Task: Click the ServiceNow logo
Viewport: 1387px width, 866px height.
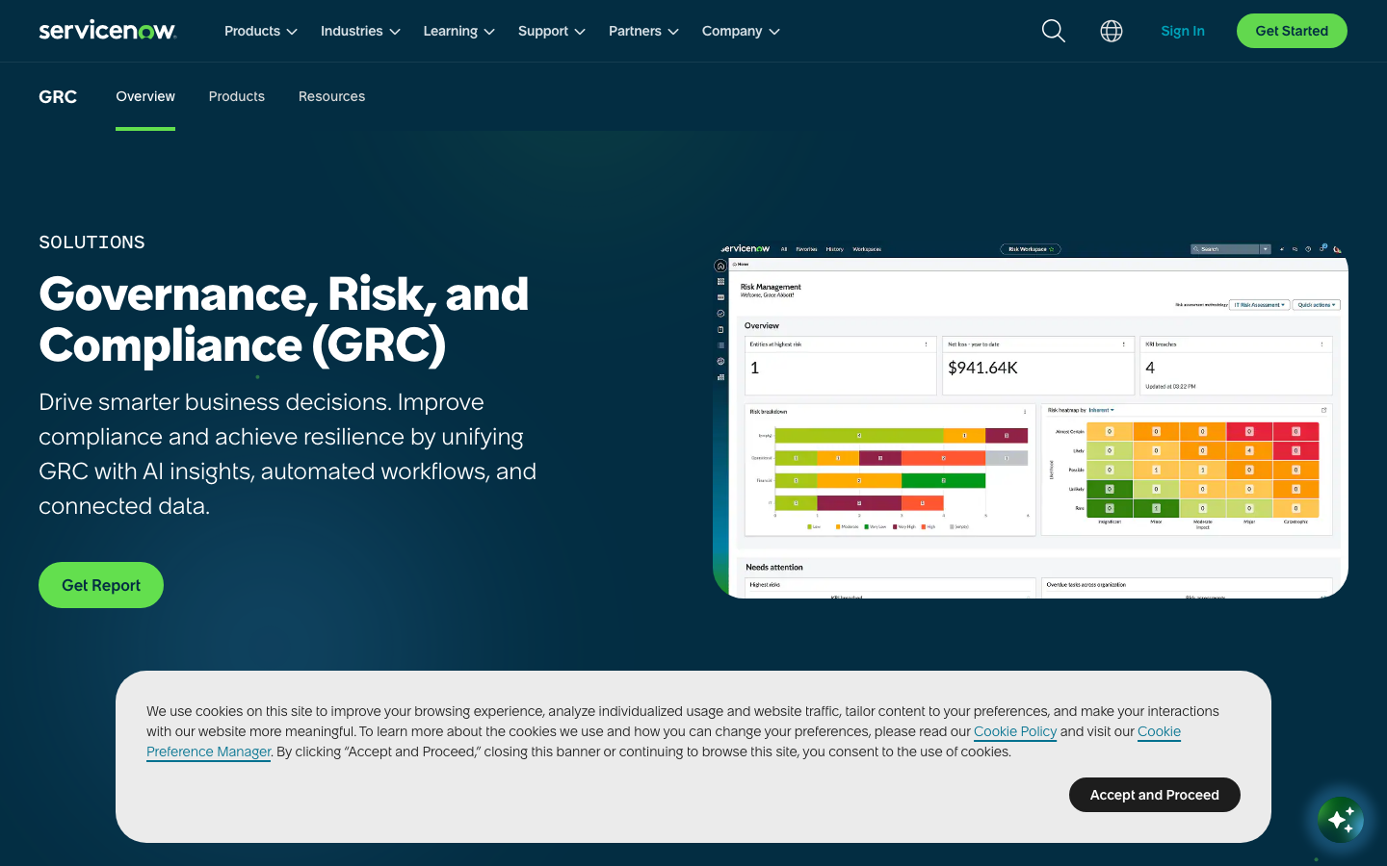Action: pyautogui.click(x=107, y=31)
